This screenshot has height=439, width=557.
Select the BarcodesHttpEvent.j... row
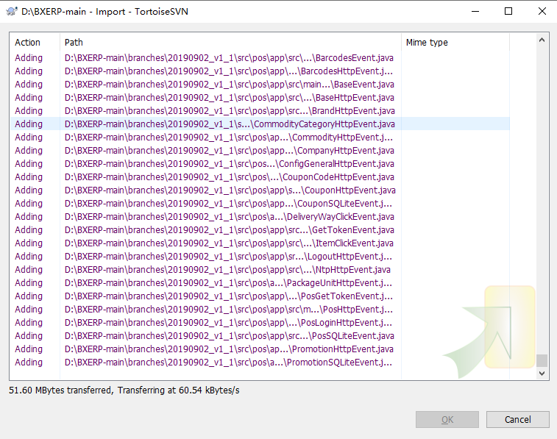coord(260,71)
